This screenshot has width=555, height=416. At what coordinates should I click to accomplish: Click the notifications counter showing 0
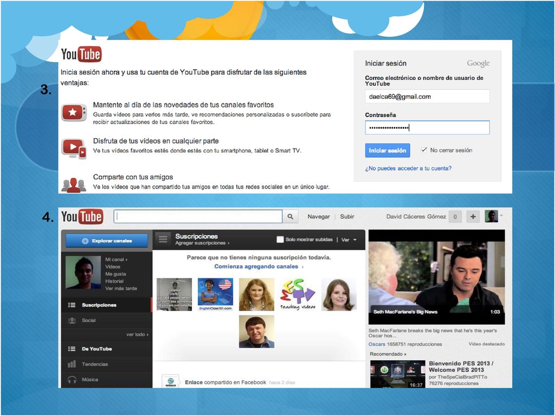point(455,217)
